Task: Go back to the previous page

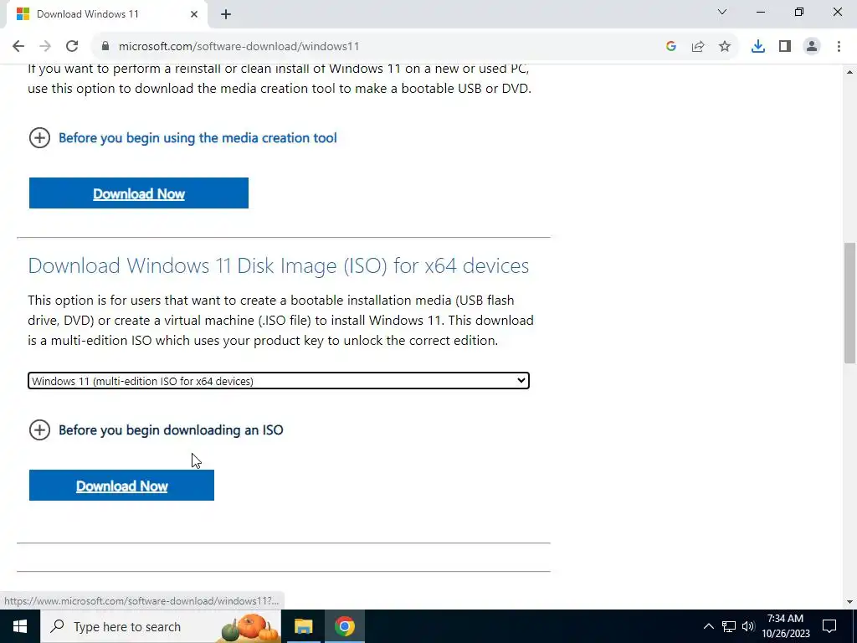Action: coord(18,47)
